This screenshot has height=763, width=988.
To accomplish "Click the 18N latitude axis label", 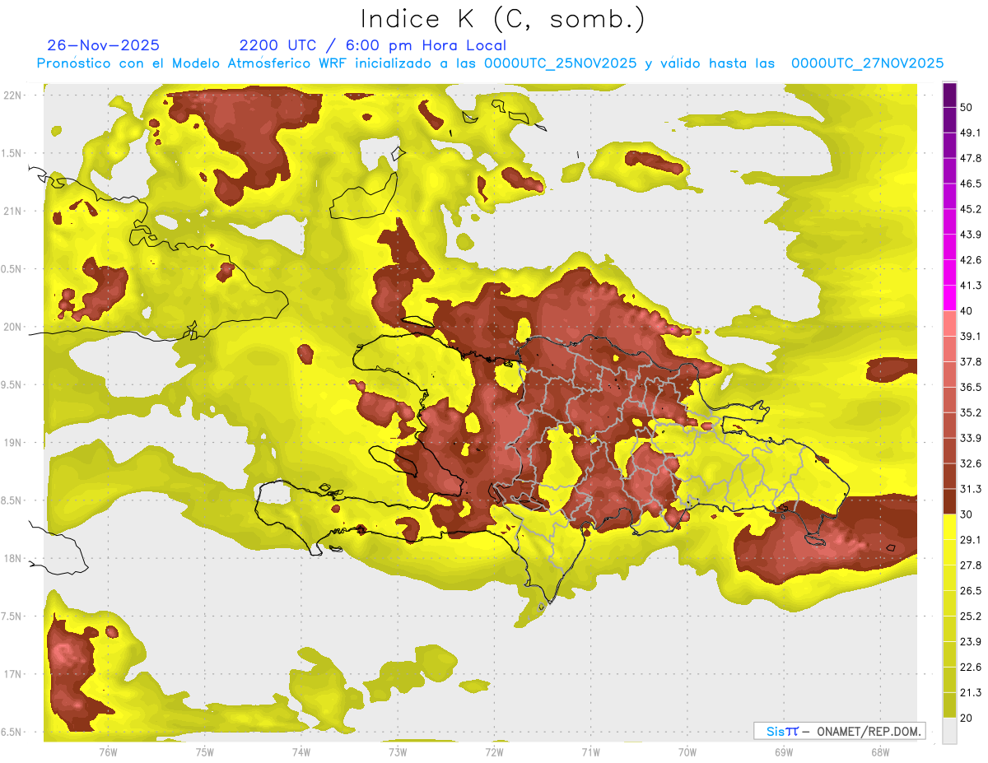I will point(12,559).
